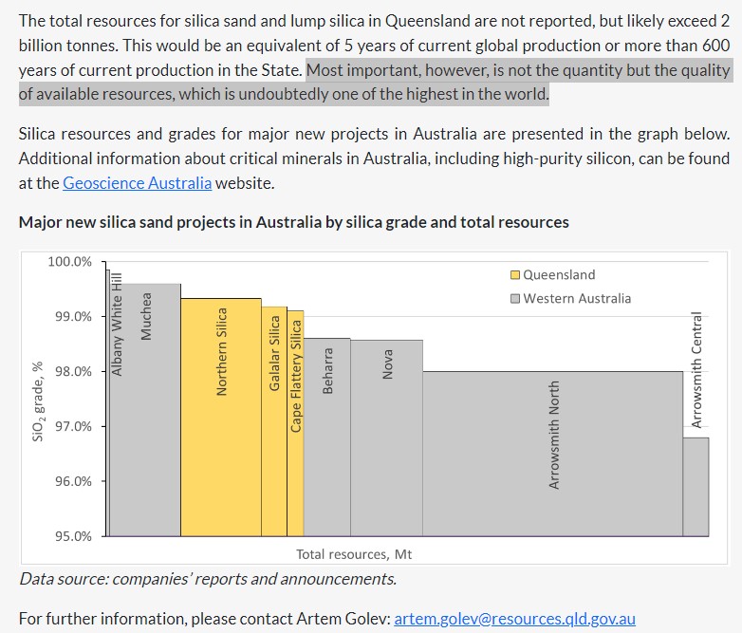Click the artem.golev@resources.qld.gov.au email link
This screenshot has height=633, width=742.
[x=514, y=619]
